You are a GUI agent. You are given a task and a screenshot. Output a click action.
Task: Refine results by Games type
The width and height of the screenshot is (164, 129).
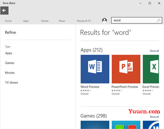(x=10, y=63)
